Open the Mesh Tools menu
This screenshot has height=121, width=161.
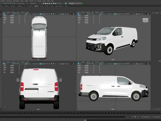[9, 1]
